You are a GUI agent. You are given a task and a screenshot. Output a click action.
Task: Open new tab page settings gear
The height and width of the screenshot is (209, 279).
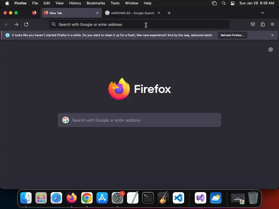(x=271, y=50)
